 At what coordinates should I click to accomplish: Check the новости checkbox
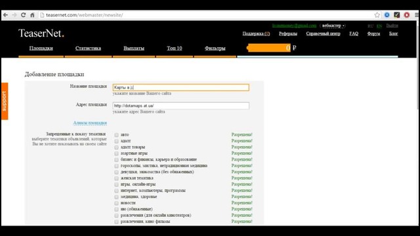click(x=117, y=203)
